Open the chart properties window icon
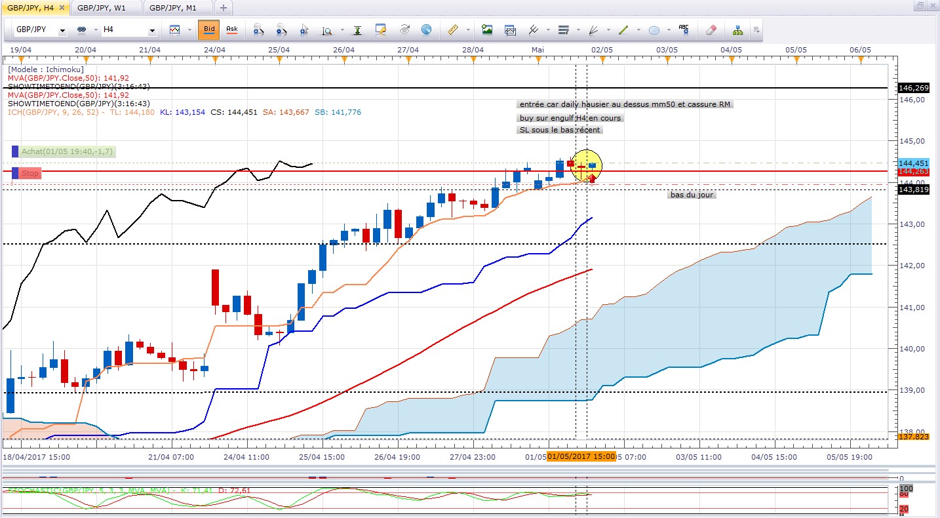 point(381,30)
